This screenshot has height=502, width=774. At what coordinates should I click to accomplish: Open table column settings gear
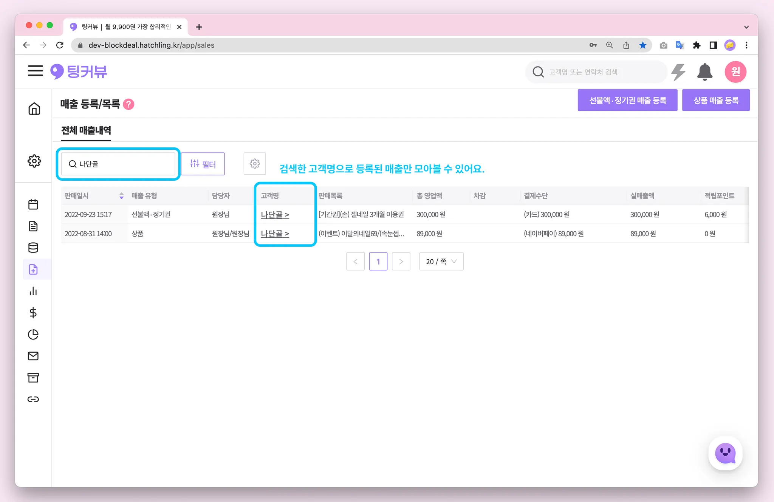[x=255, y=164]
